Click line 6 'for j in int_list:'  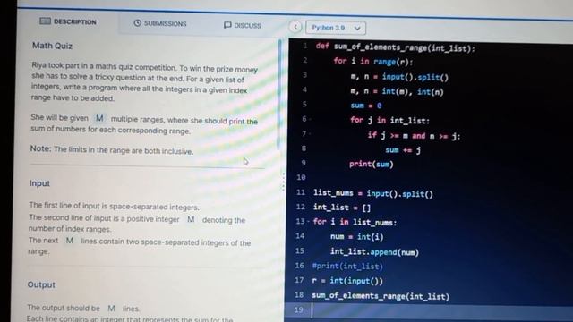tap(389, 120)
